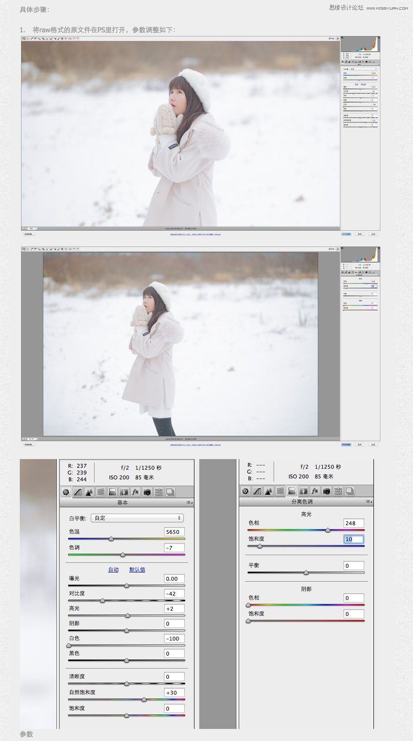Click the 白色 slider handle
The height and width of the screenshot is (741, 413).
point(69,645)
